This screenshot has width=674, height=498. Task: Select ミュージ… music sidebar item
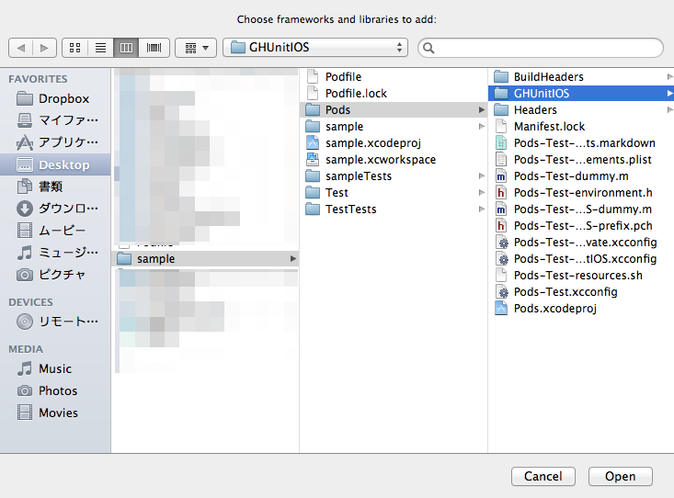tap(55, 253)
